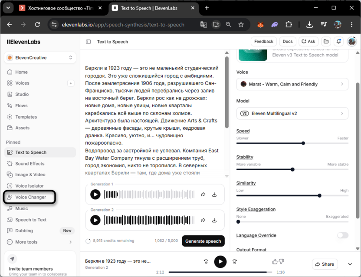Open the MetaMask fox extension
This screenshot has width=361, height=277.
click(x=260, y=24)
